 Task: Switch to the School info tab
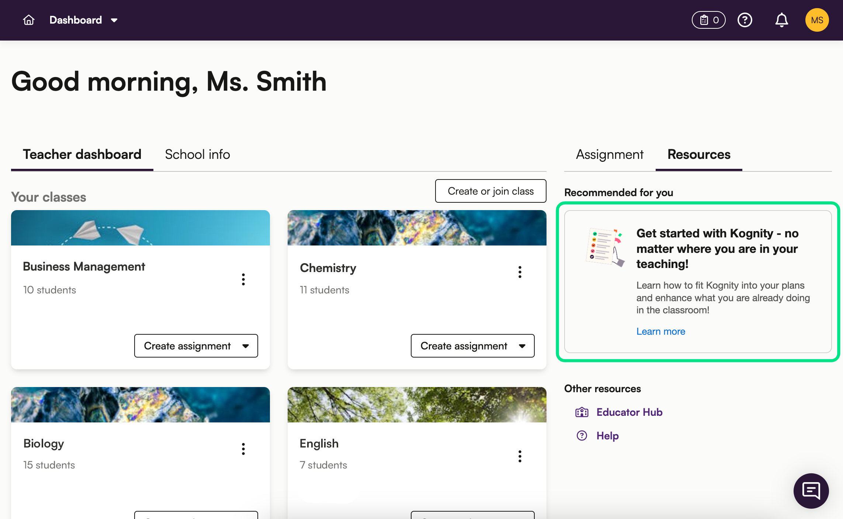click(x=197, y=154)
